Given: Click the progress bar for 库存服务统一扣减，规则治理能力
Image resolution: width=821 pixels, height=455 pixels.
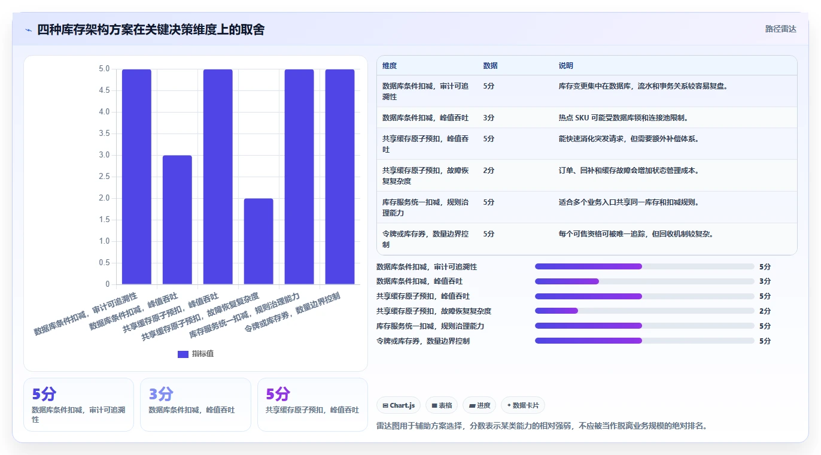Looking at the screenshot, I should point(644,326).
